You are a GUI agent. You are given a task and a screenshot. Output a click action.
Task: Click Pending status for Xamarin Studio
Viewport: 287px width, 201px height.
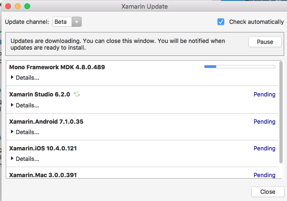[x=264, y=95]
